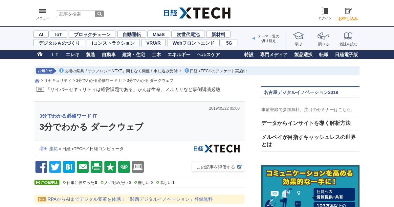Click the 雑誌を読む open book icon
Screen dimensions: 394x207
[348, 36]
